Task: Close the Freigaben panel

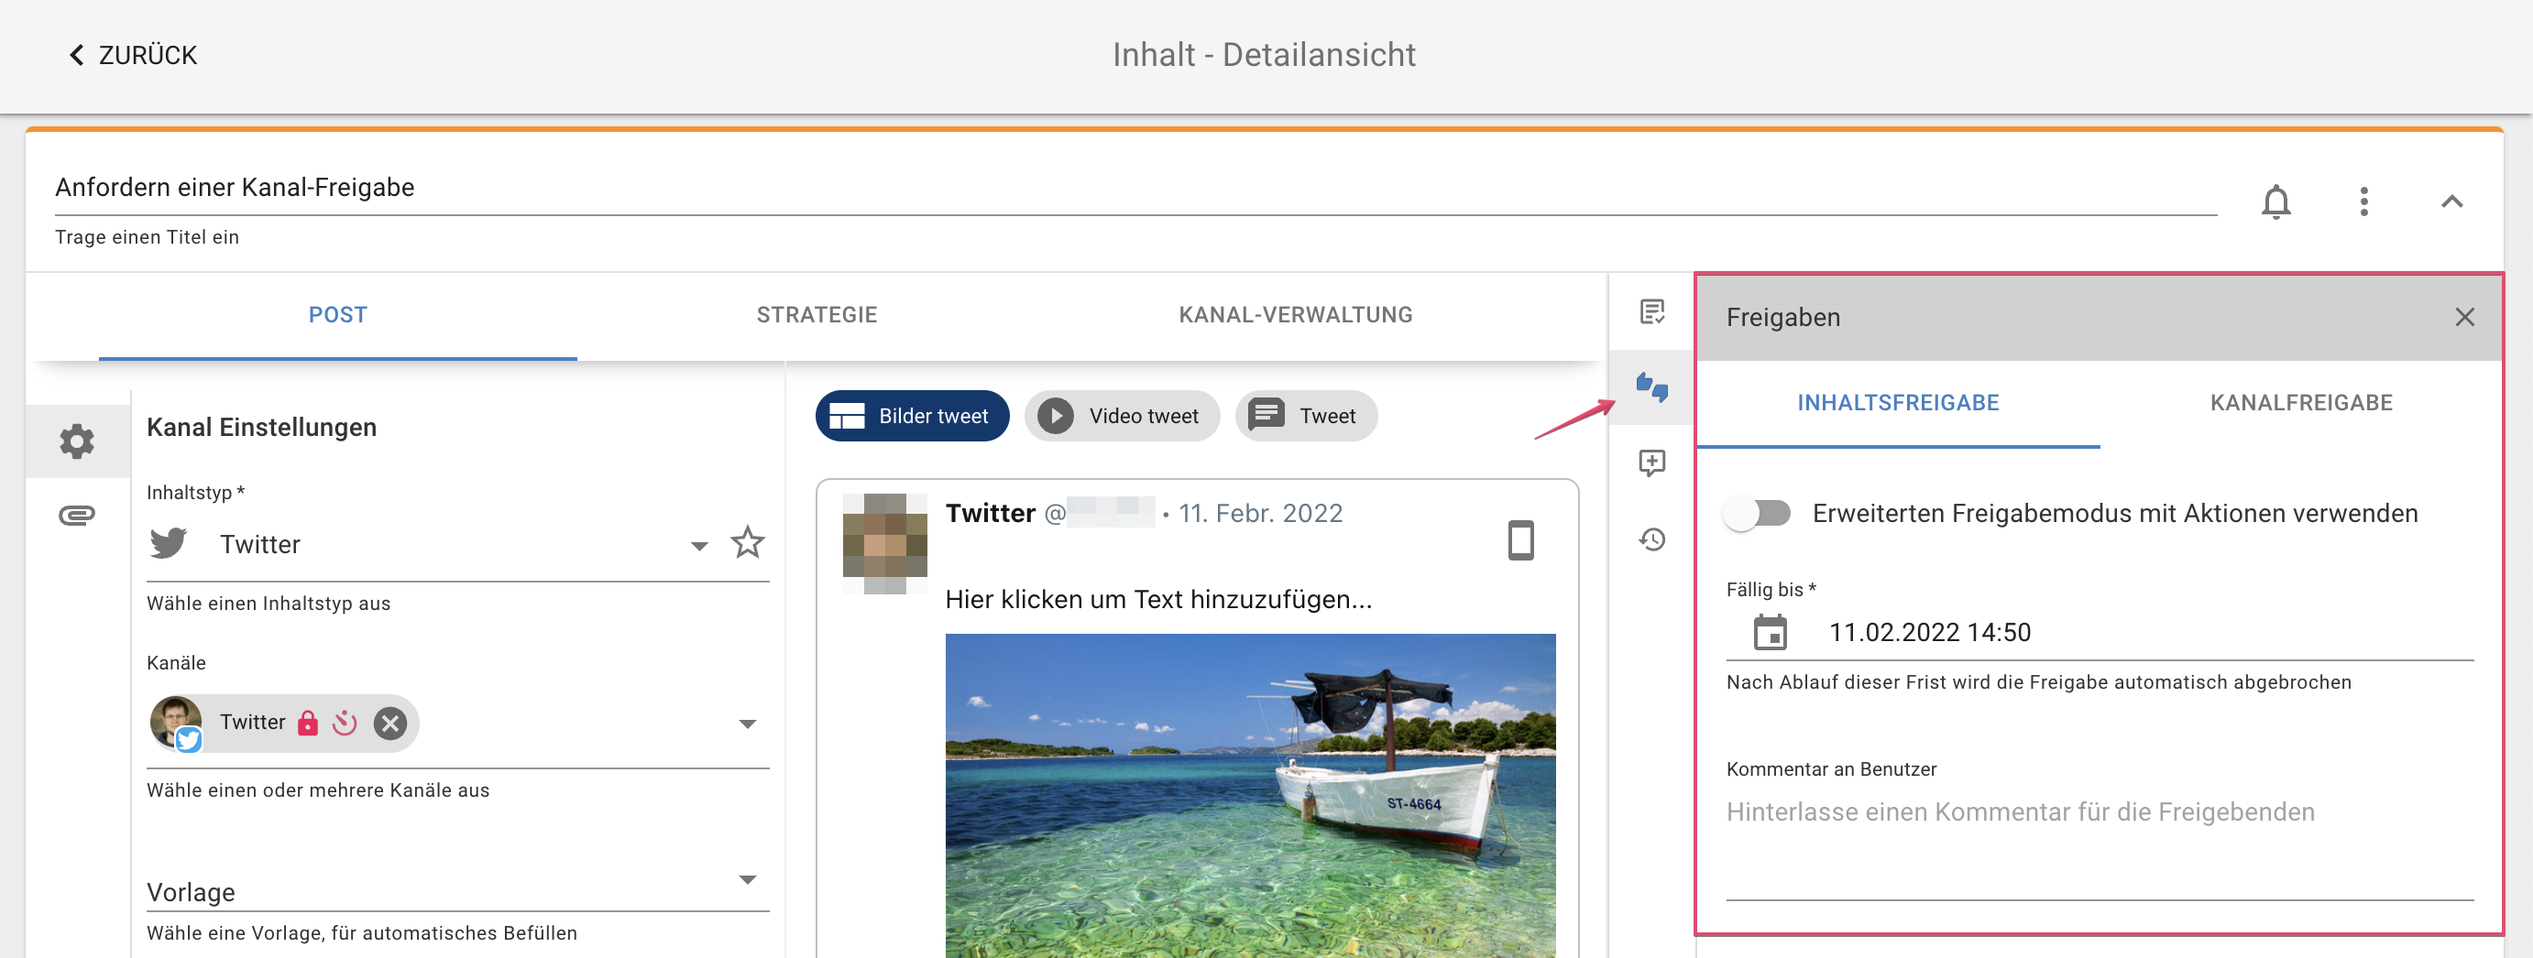Action: pyautogui.click(x=2464, y=318)
